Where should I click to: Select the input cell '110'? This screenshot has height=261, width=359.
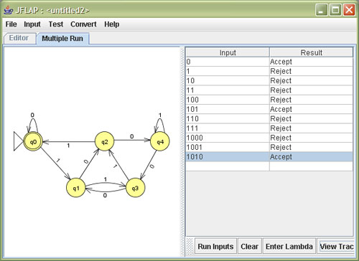tap(228, 119)
